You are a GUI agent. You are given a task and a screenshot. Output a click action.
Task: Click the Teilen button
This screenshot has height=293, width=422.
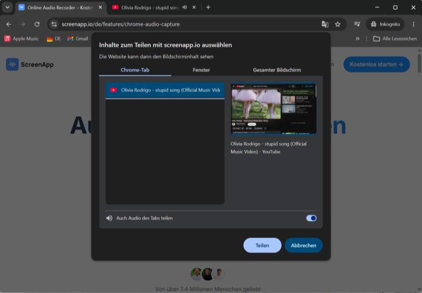262,246
